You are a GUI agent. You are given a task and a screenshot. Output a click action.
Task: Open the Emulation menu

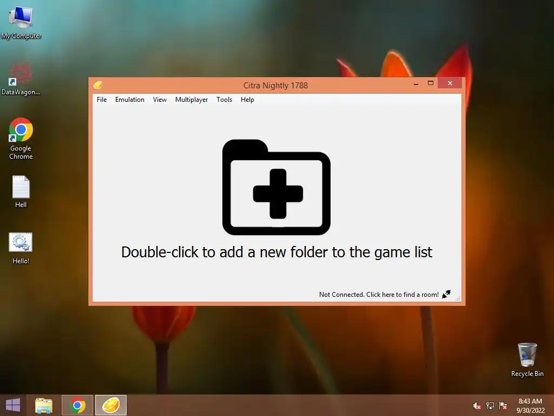click(x=130, y=100)
